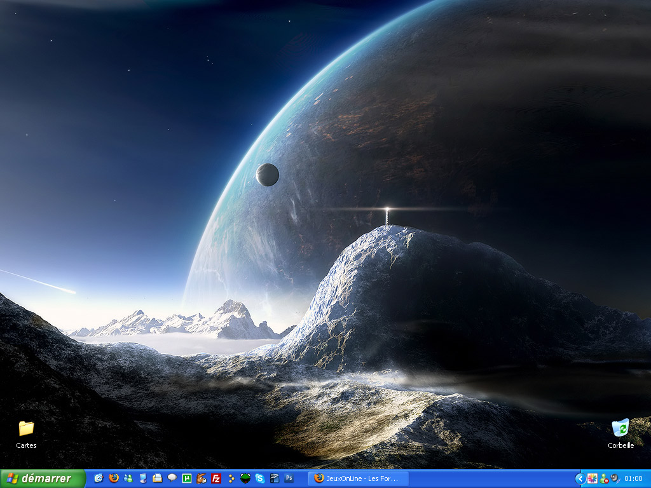Open Windows Live Messenger from Quick Launch
The width and height of the screenshot is (651, 488).
(x=128, y=478)
